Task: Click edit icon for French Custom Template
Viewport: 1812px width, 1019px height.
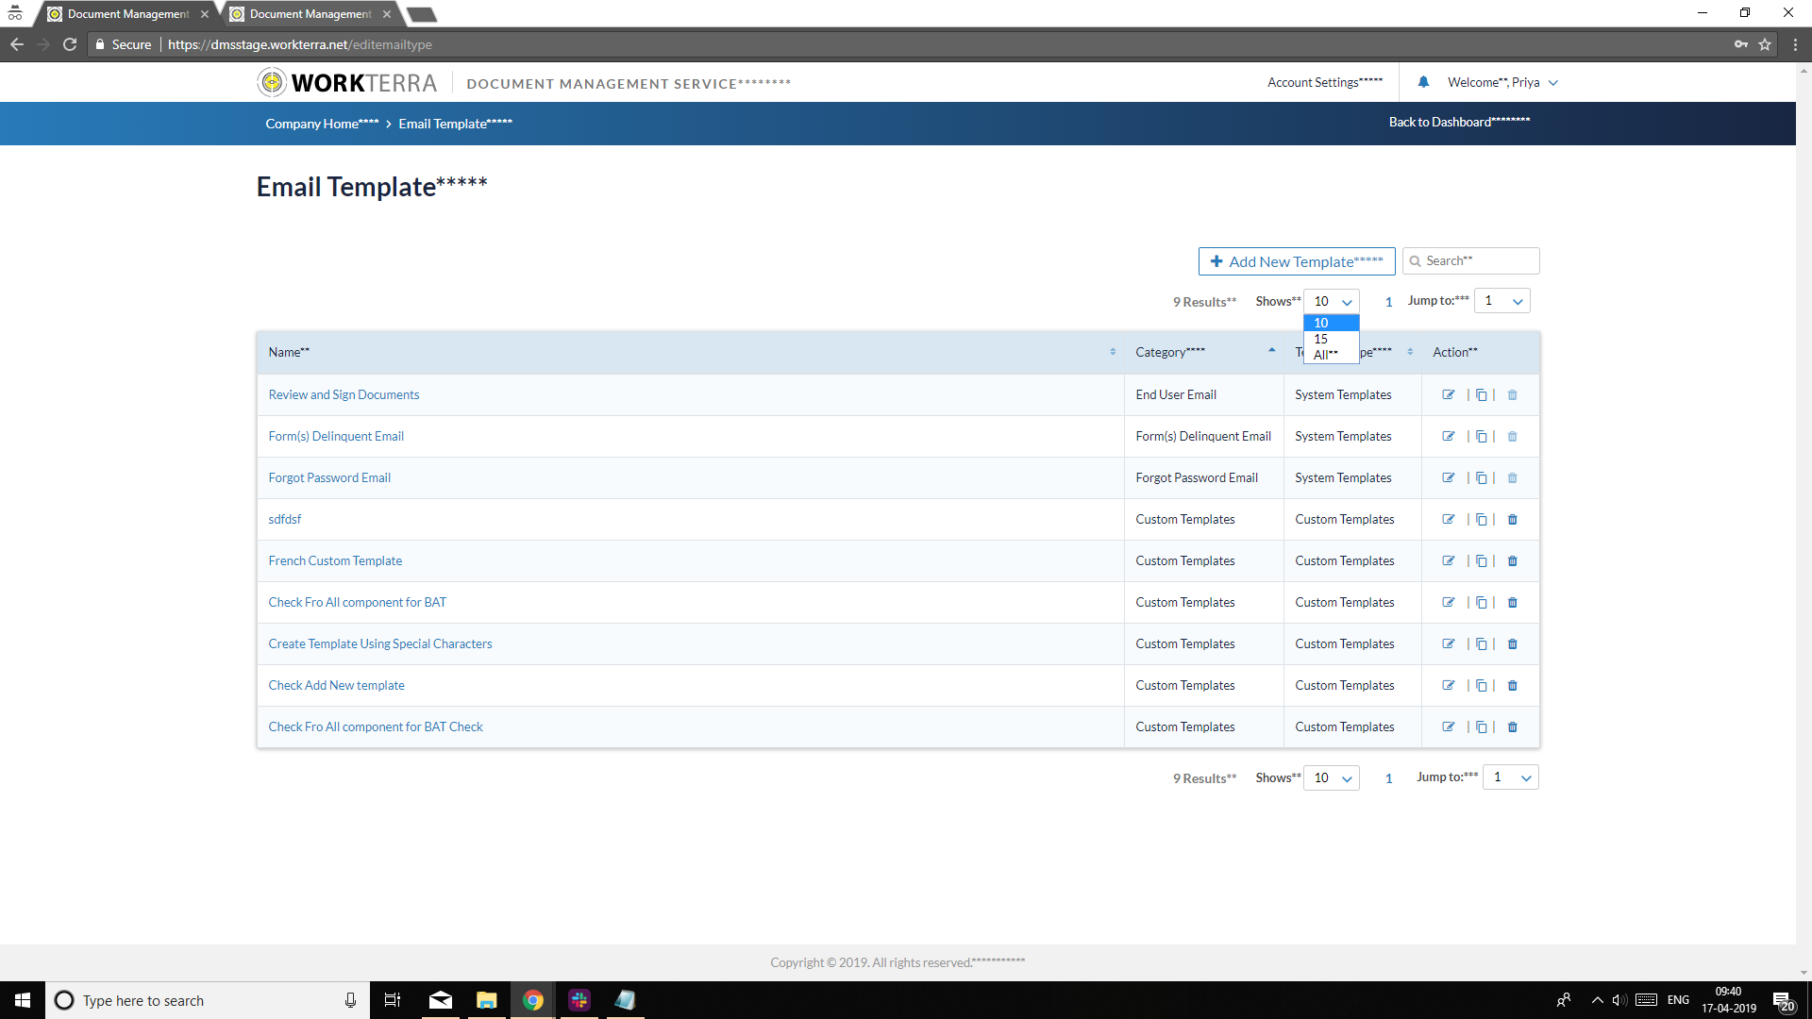Action: pos(1448,561)
